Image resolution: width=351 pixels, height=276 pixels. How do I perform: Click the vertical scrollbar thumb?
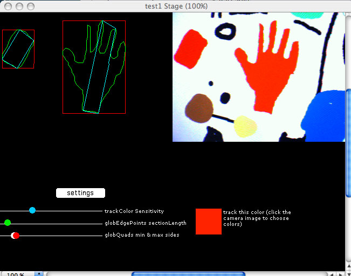click(348, 143)
